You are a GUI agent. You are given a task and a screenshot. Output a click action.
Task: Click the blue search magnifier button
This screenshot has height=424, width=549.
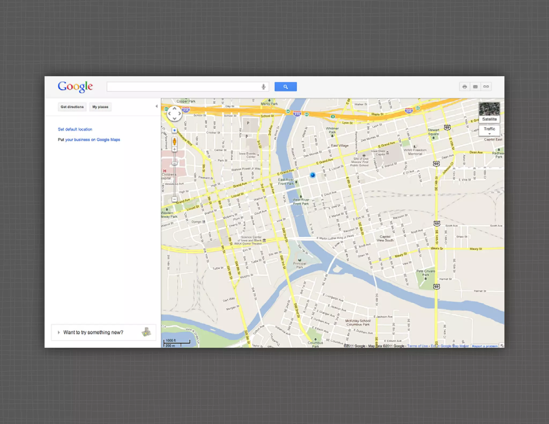pyautogui.click(x=285, y=87)
